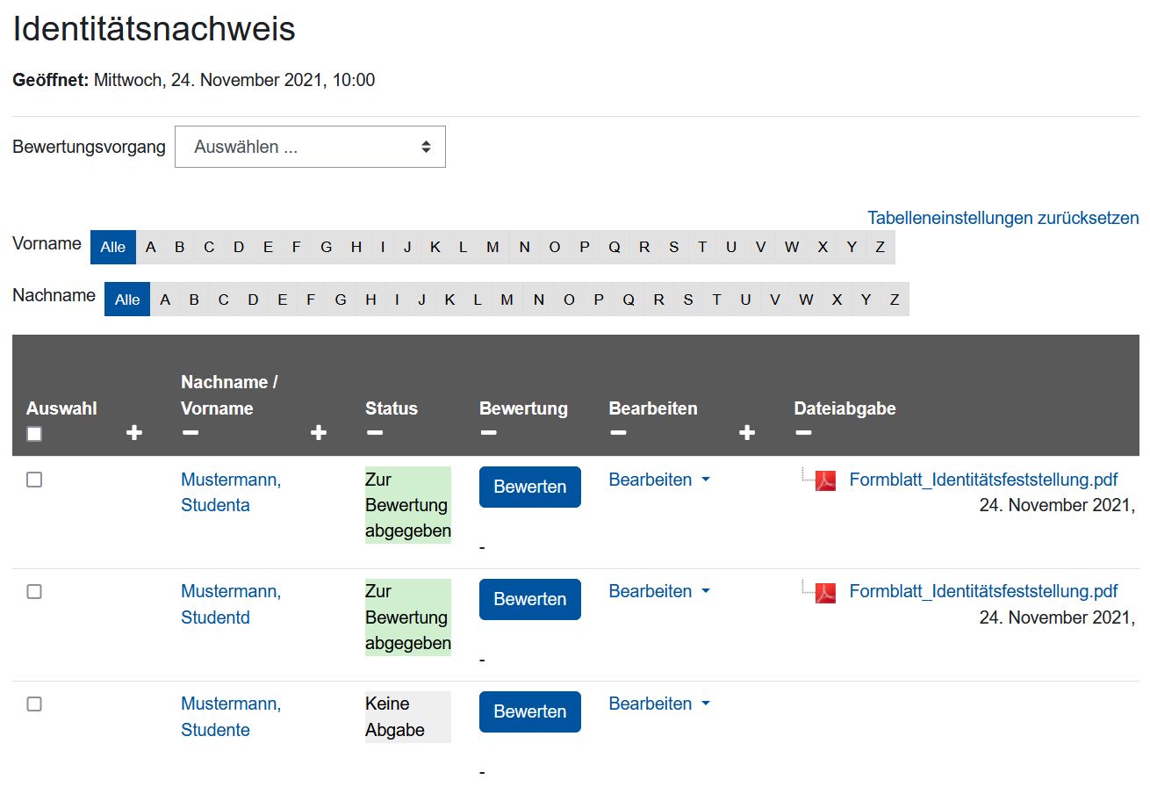Open the Bewertungsvorgang dropdown
The image size is (1150, 787).
310,147
